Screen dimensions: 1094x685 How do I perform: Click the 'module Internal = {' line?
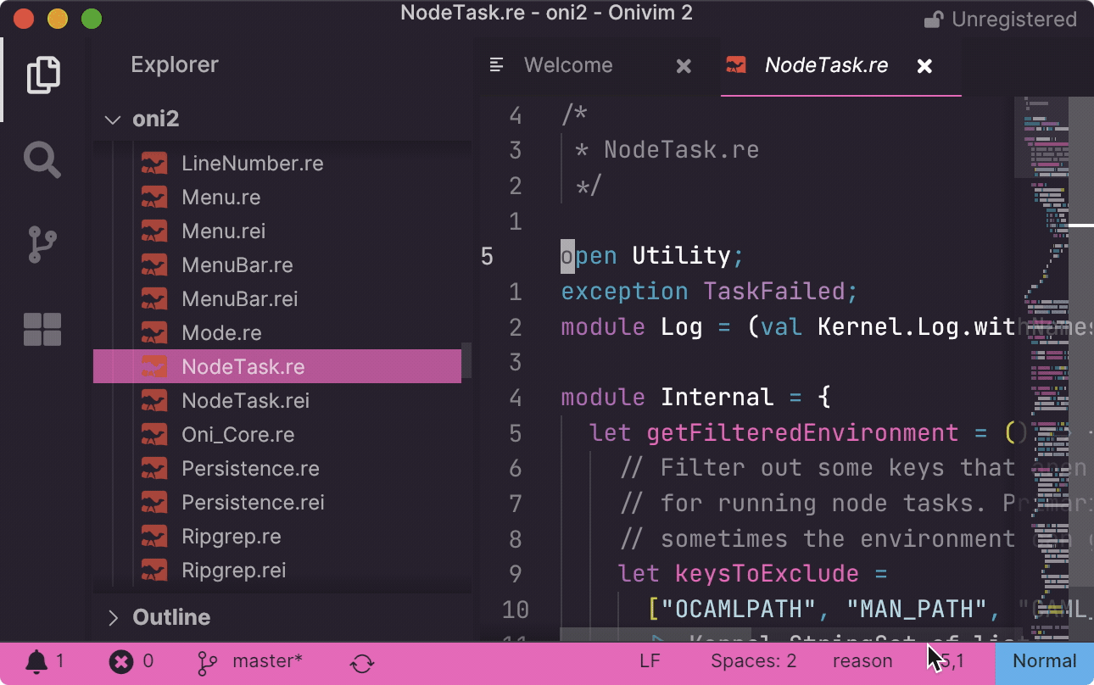[695, 398]
